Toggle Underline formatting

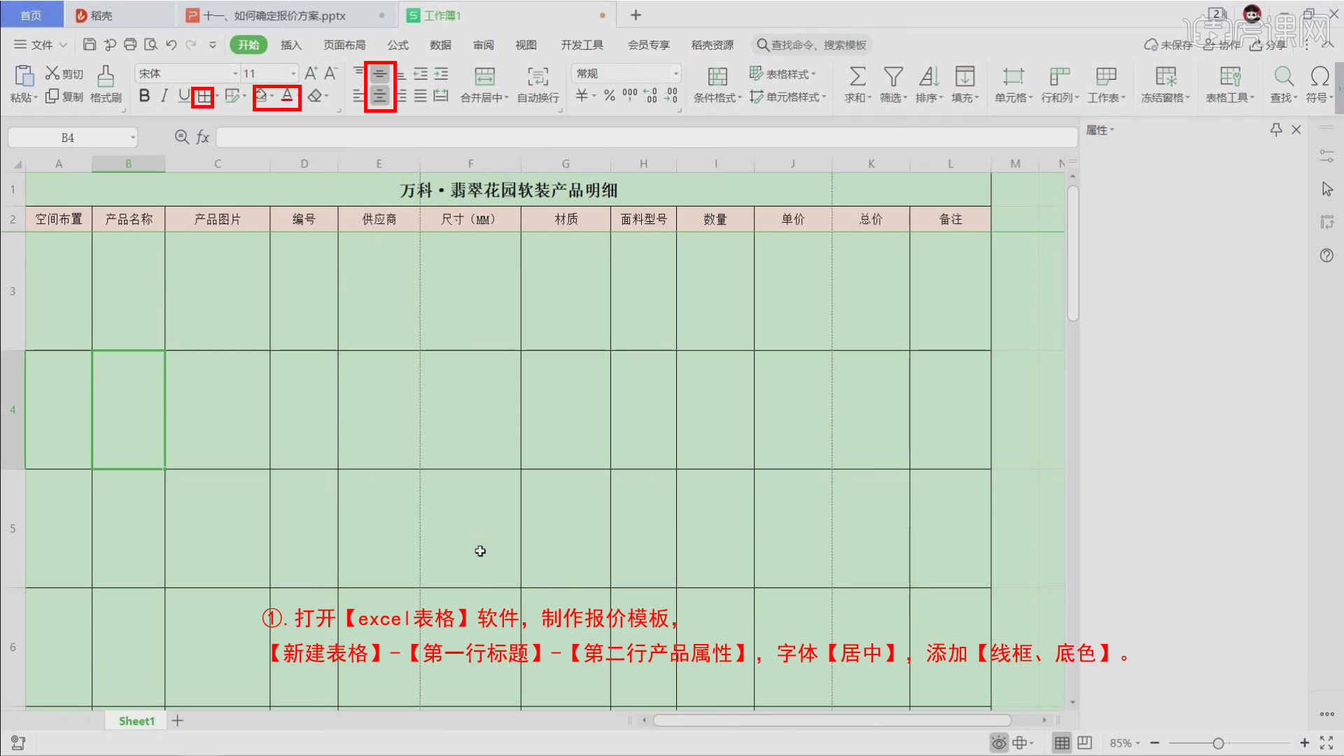(x=183, y=96)
